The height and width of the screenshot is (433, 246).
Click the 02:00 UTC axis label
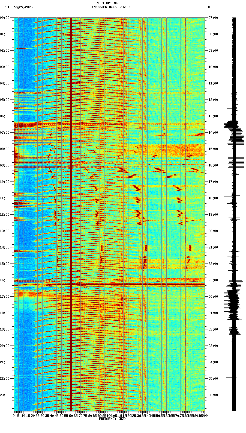click(x=213, y=329)
